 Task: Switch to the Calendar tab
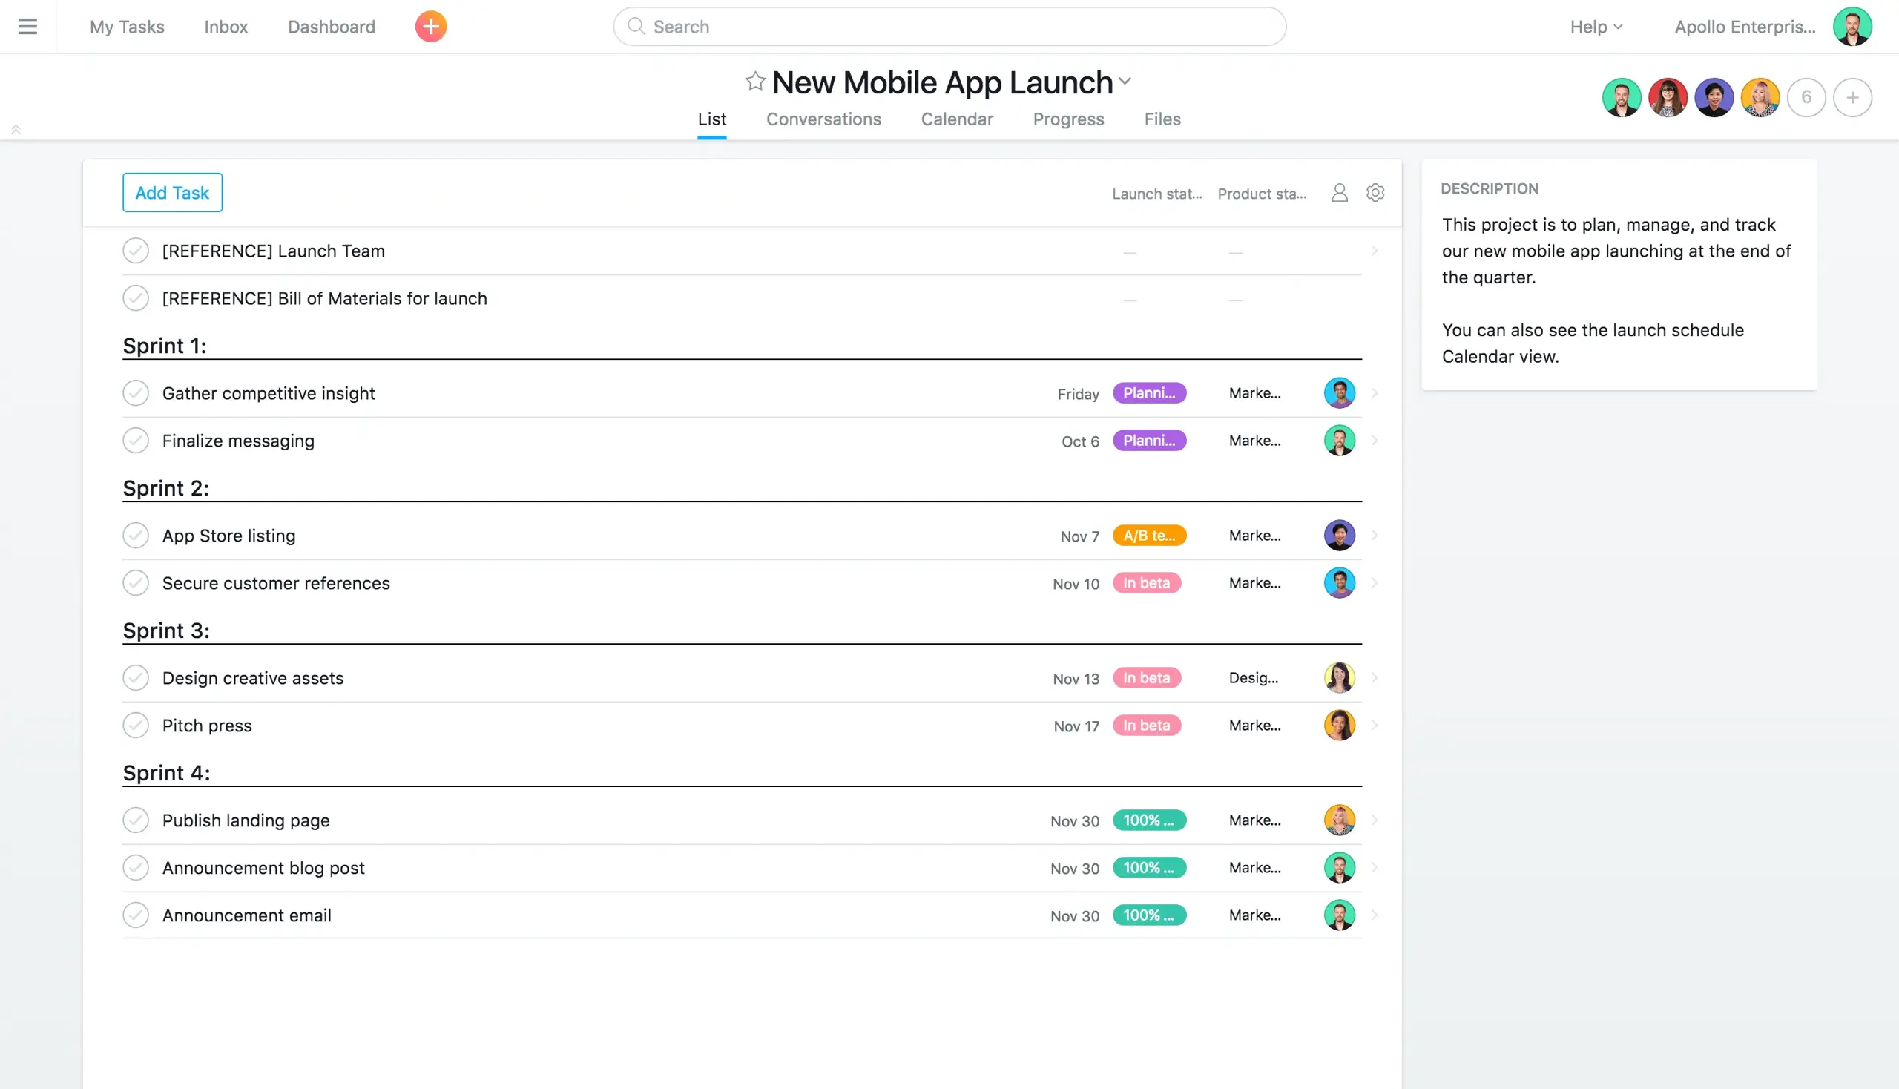point(958,119)
